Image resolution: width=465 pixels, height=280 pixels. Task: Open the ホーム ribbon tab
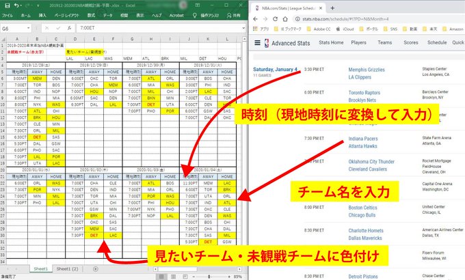26,16
